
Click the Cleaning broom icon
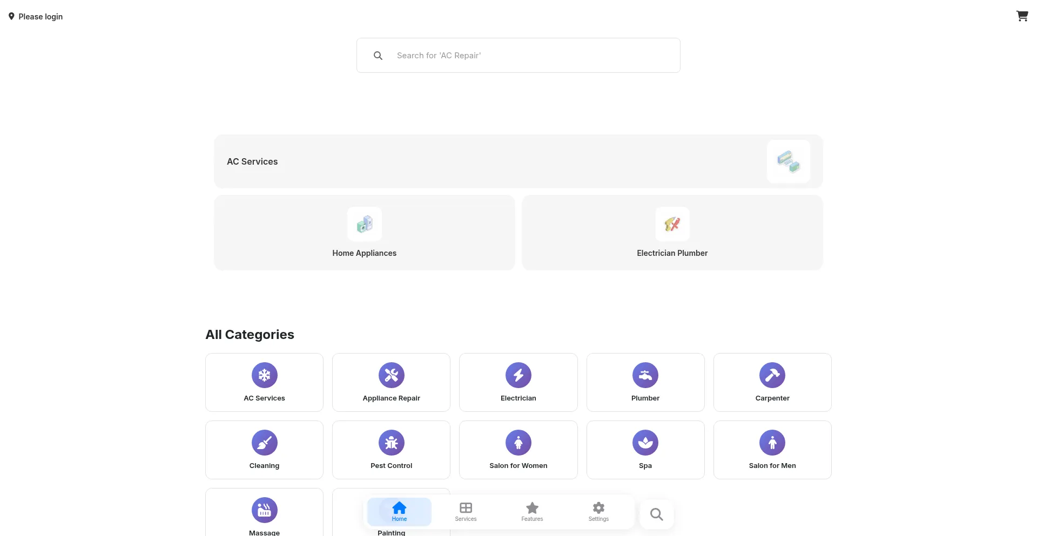coord(264,443)
